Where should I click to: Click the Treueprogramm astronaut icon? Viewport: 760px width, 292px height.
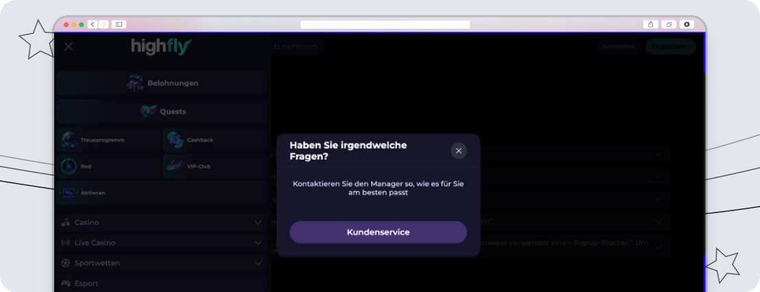pyautogui.click(x=69, y=140)
